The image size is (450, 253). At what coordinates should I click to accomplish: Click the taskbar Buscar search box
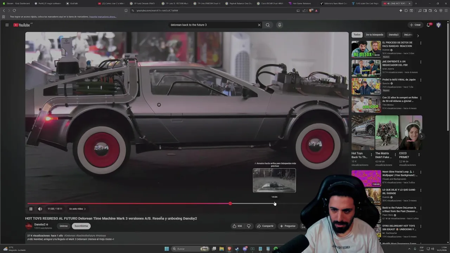pos(190,249)
